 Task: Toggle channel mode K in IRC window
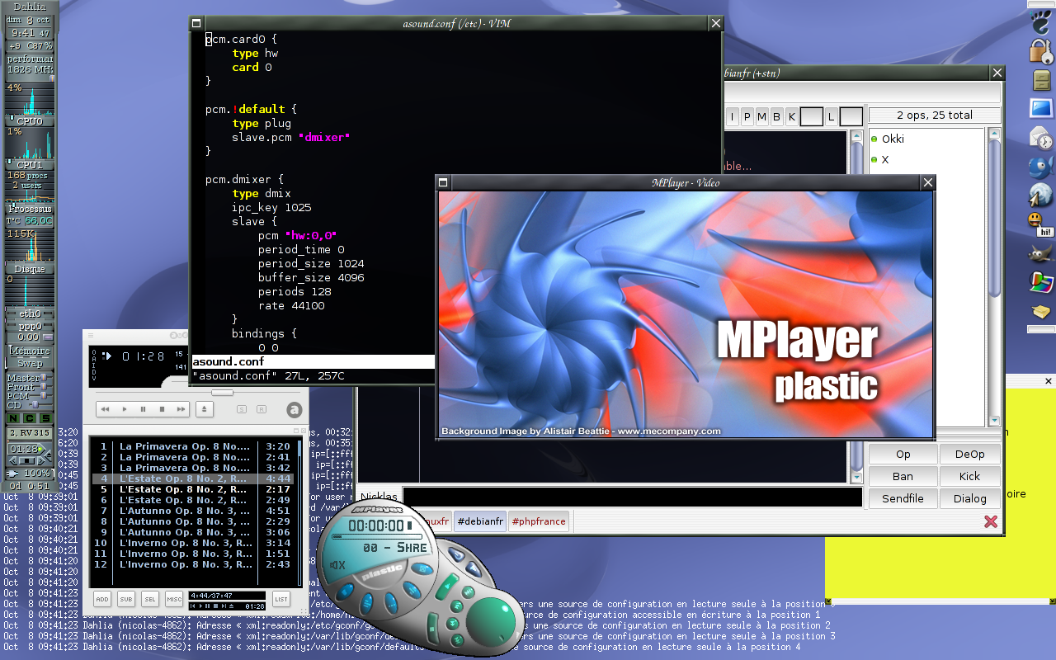point(791,117)
